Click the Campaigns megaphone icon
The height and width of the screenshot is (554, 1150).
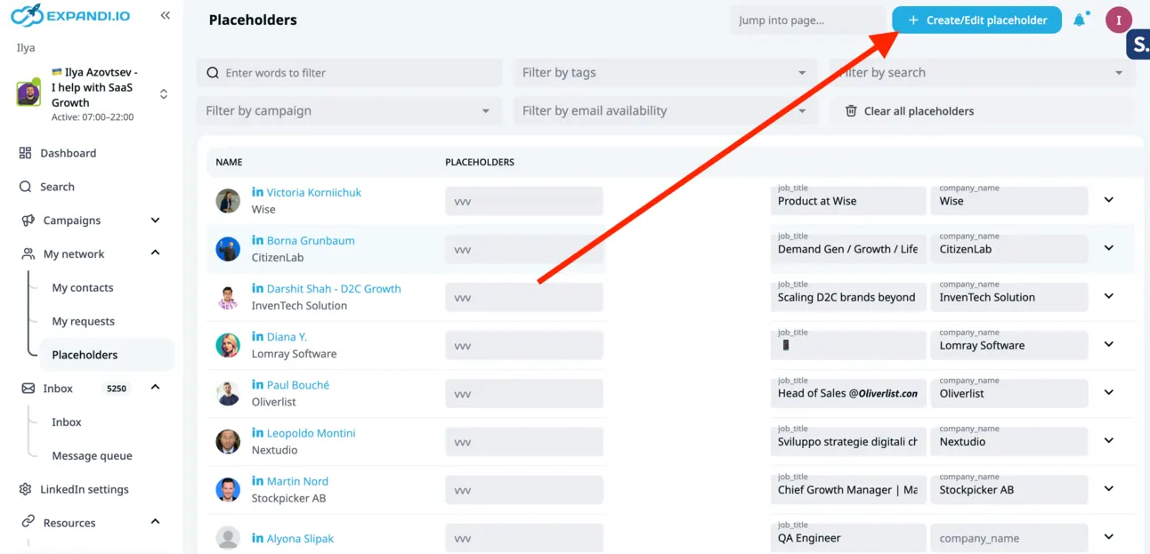28,221
